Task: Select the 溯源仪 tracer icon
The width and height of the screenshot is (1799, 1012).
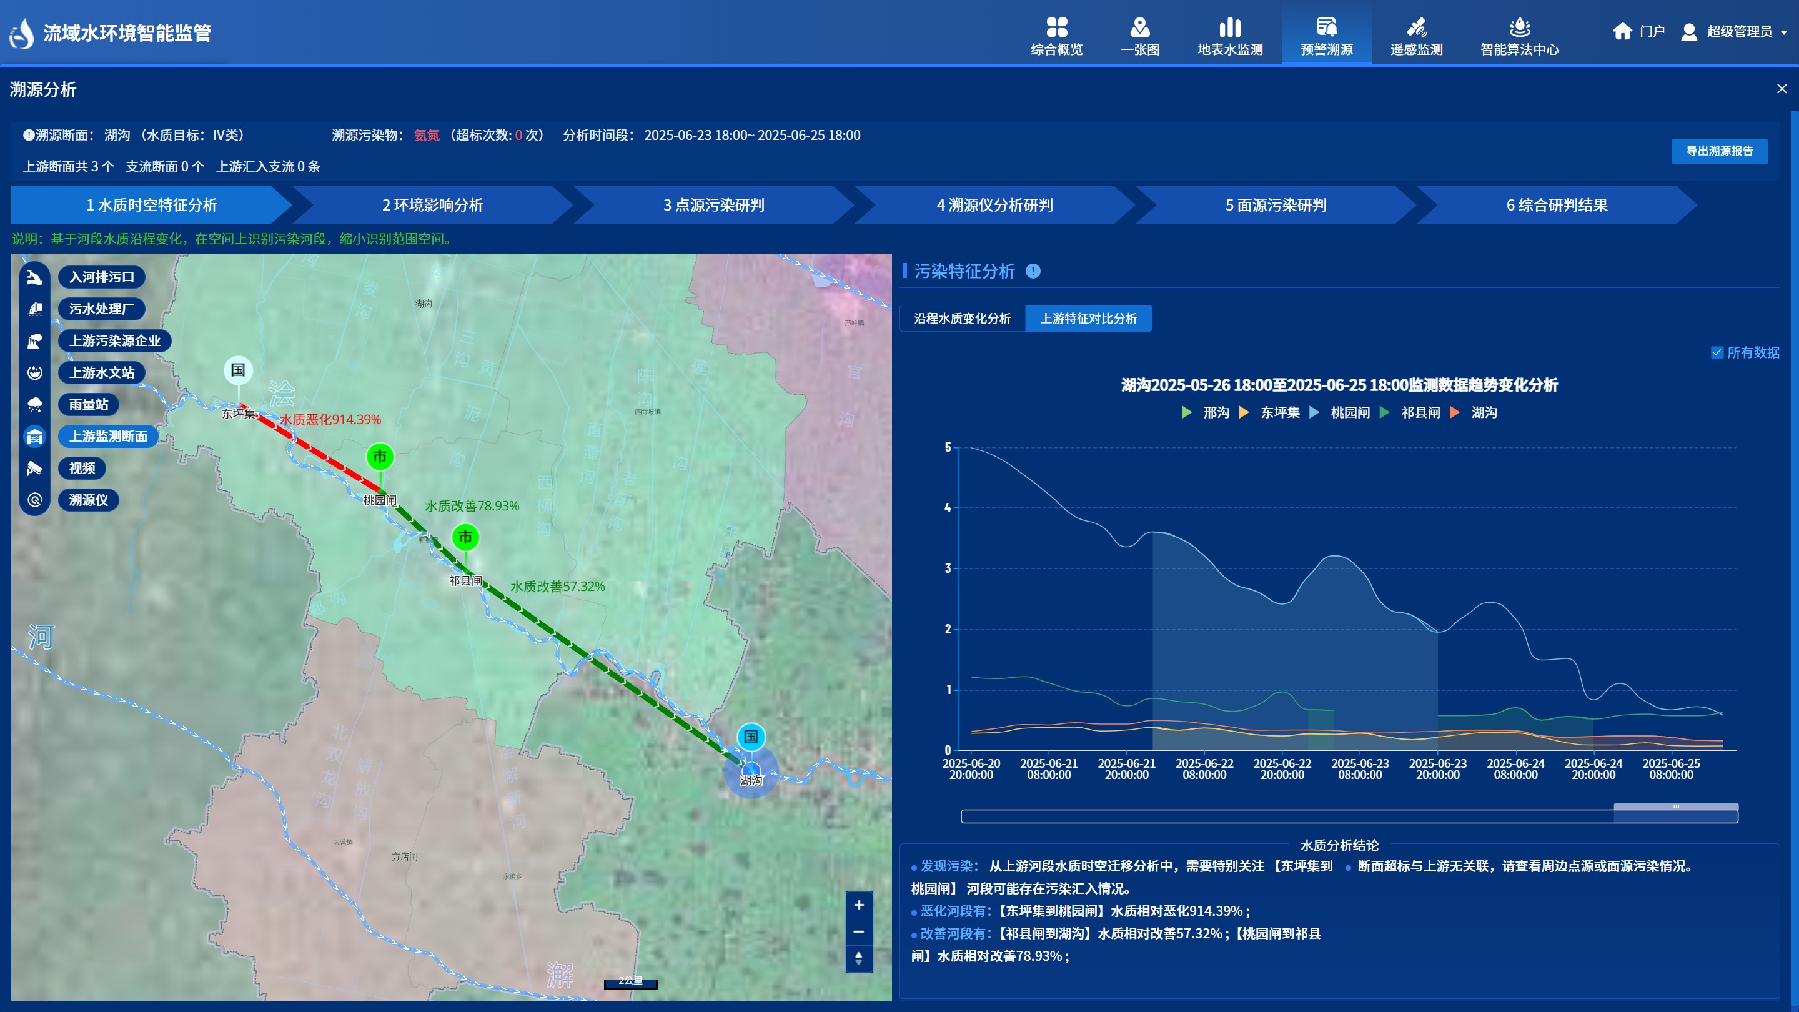Action: 35,500
